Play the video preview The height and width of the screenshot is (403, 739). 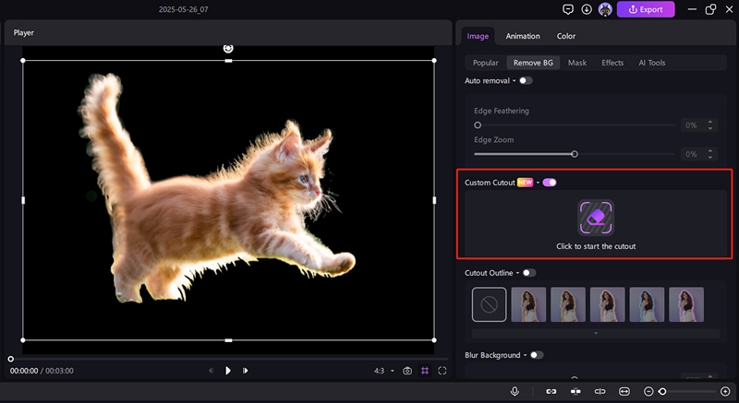[x=228, y=371]
